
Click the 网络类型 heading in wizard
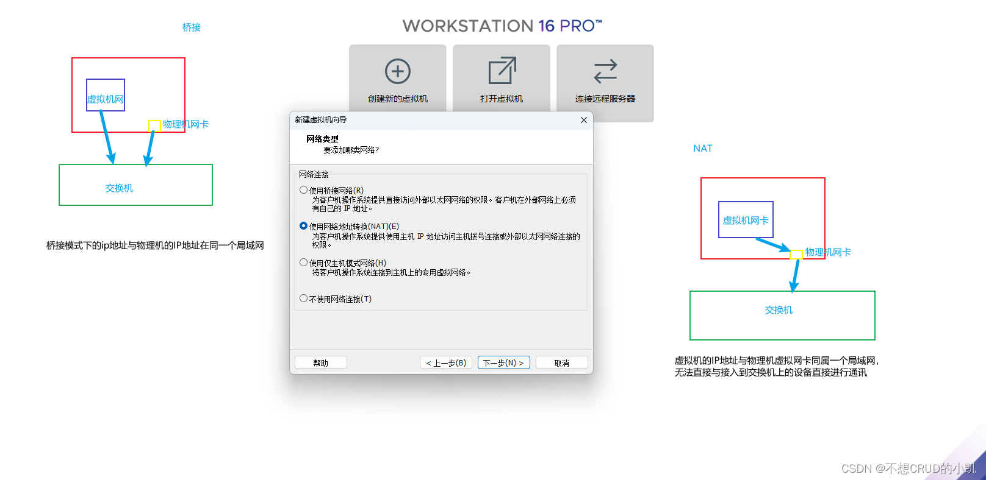point(322,139)
